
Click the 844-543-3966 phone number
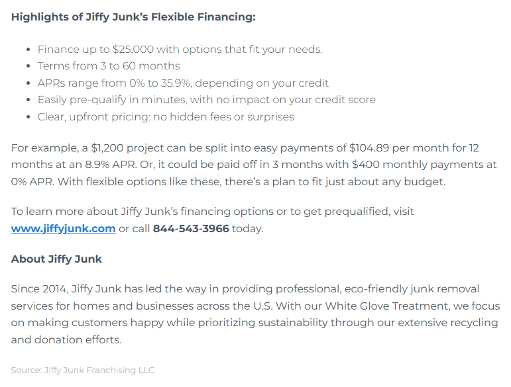click(x=191, y=229)
